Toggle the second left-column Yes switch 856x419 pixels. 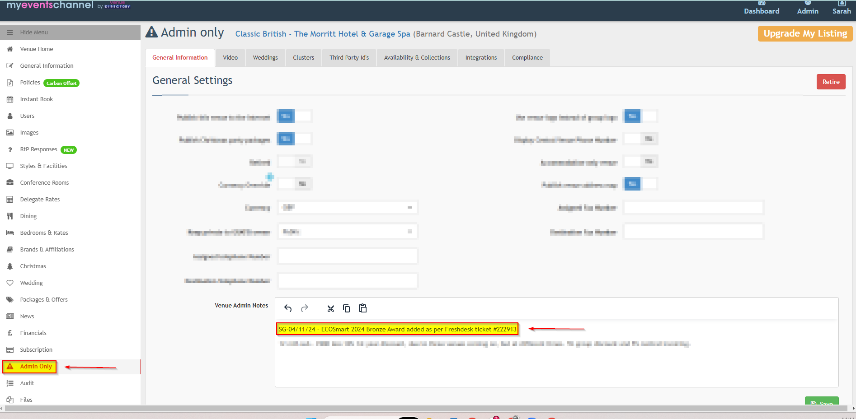(294, 139)
